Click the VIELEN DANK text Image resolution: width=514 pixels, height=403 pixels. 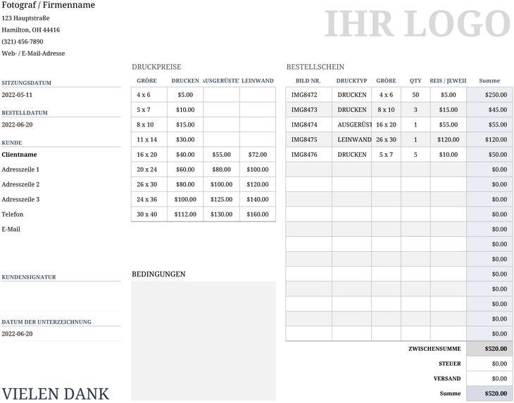(x=56, y=394)
